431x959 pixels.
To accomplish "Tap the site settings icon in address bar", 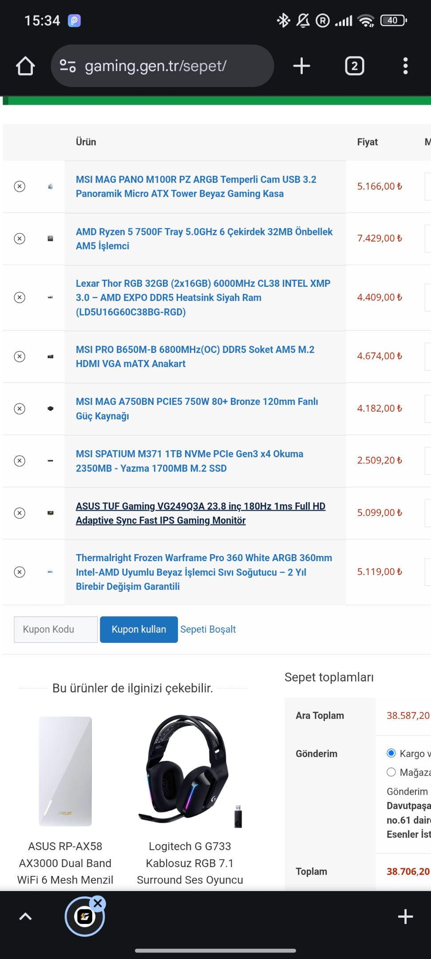I will pos(67,66).
